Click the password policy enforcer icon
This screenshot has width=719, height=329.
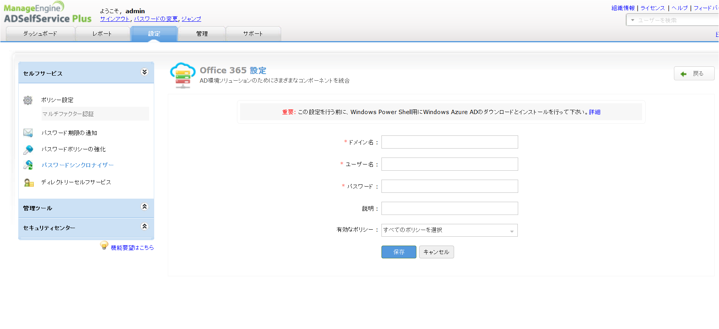[28, 149]
